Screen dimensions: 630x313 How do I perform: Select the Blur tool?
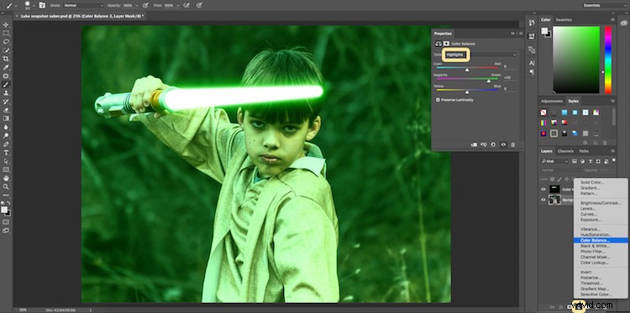click(x=6, y=127)
